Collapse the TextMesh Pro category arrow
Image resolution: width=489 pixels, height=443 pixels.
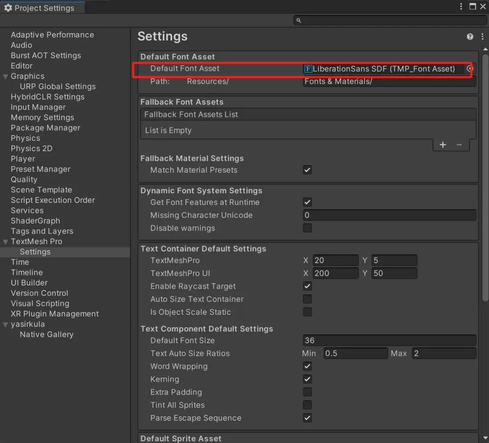pyautogui.click(x=5, y=242)
